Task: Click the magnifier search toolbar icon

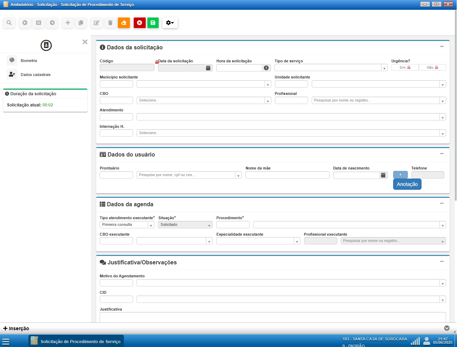Action: (x=9, y=23)
